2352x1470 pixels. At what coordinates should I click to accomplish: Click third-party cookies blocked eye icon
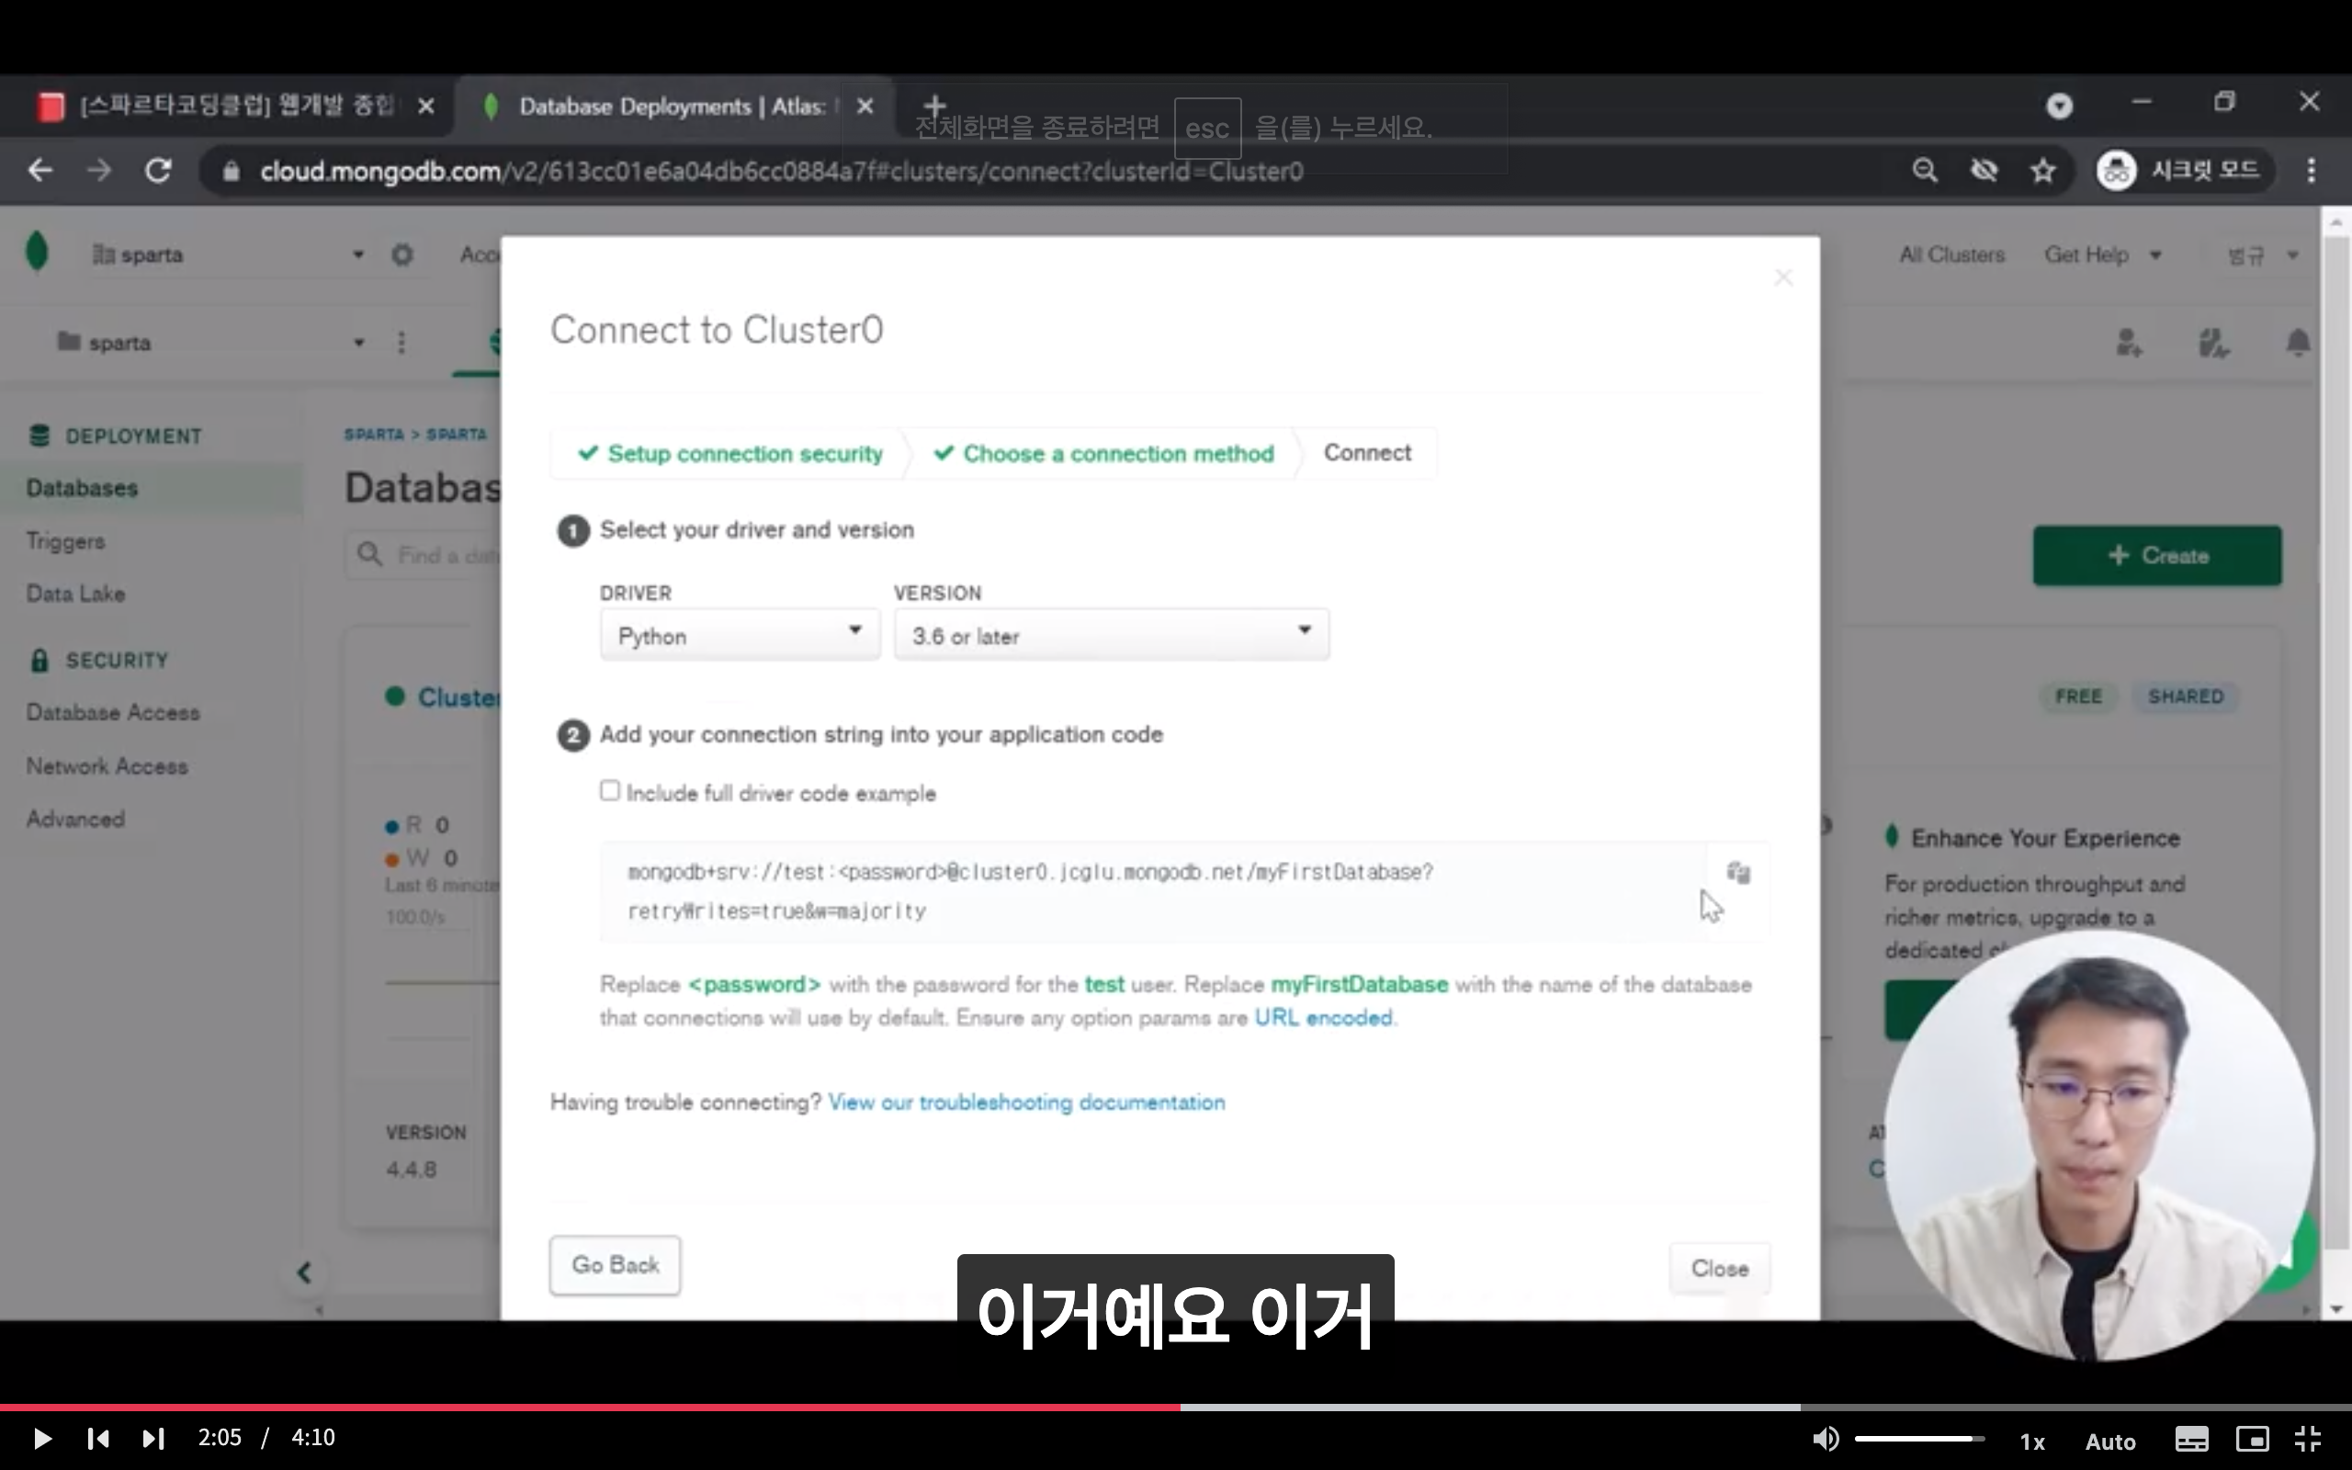pos(1984,171)
